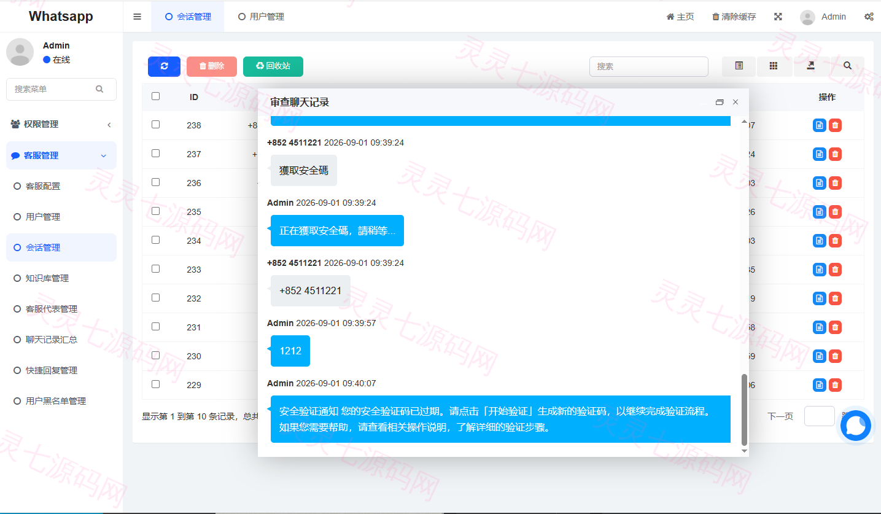Delete row 238 with the red trash icon
Viewport: 881px width, 514px height.
click(x=835, y=125)
